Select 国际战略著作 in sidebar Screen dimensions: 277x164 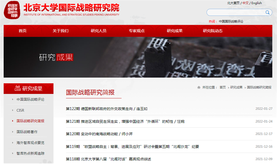[x=27, y=132]
